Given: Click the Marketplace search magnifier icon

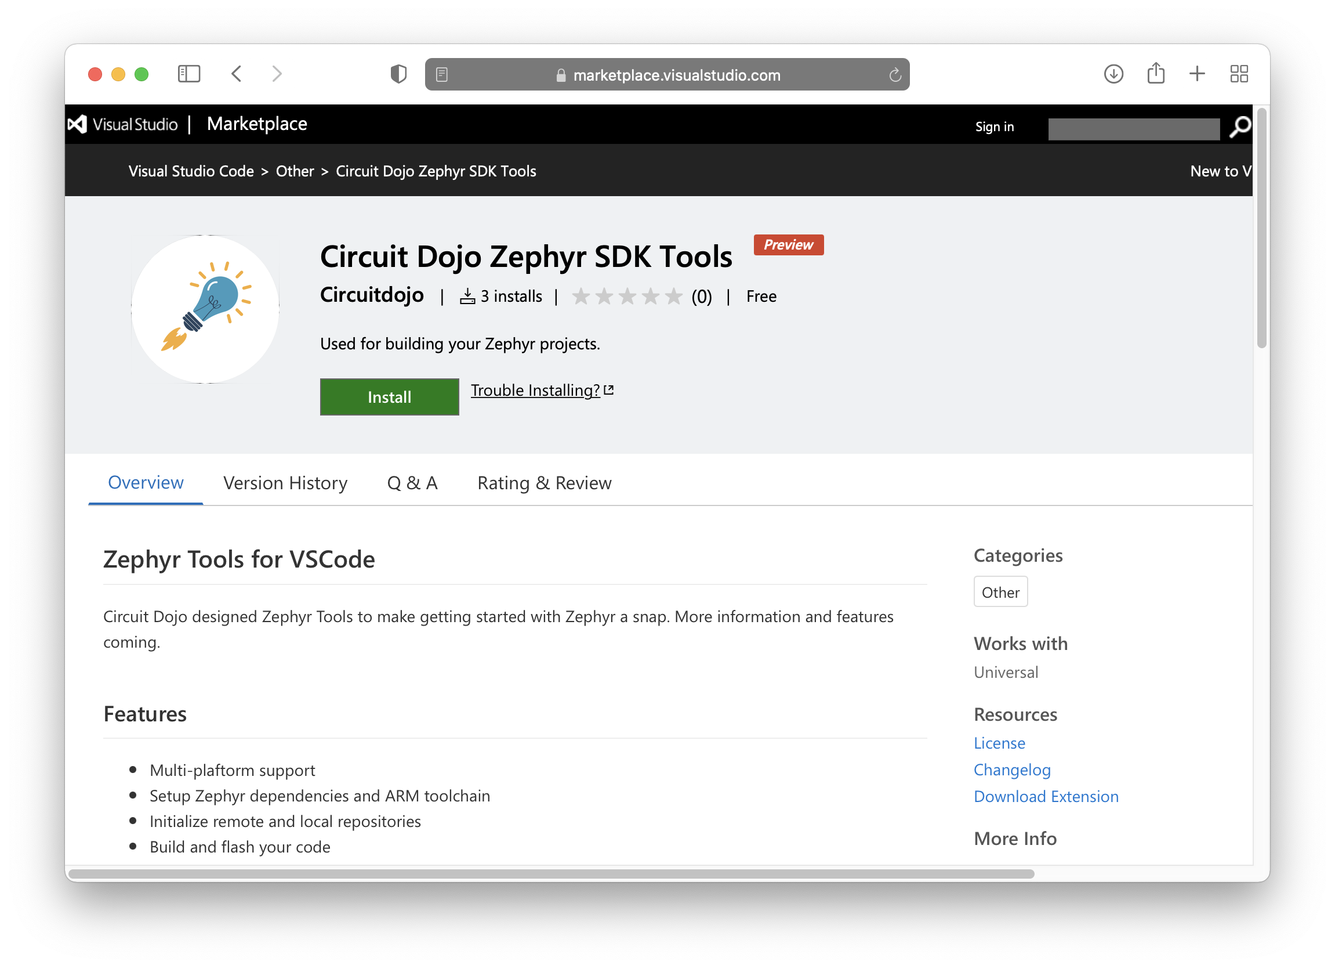Looking at the screenshot, I should point(1240,127).
